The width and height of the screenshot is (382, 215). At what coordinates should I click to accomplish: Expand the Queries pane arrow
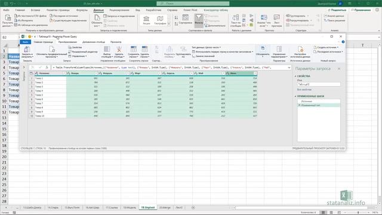coord(24,67)
